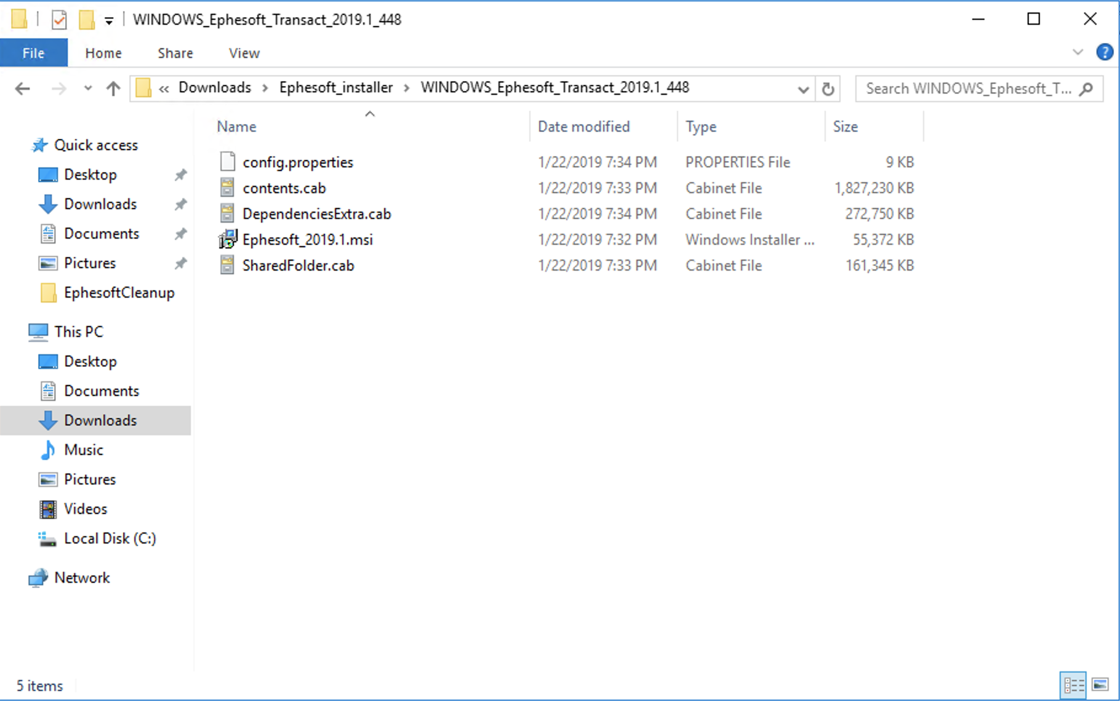This screenshot has width=1120, height=701.
Task: Open Network in navigation pane
Action: pos(82,578)
